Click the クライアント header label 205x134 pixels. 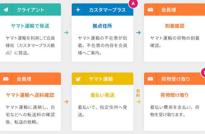(x=30, y=10)
